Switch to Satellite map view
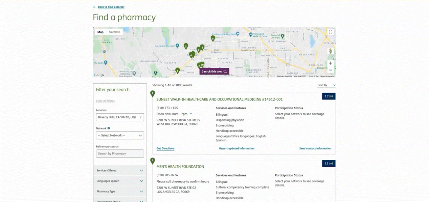Image resolution: width=429 pixels, height=202 pixels. coord(114,32)
